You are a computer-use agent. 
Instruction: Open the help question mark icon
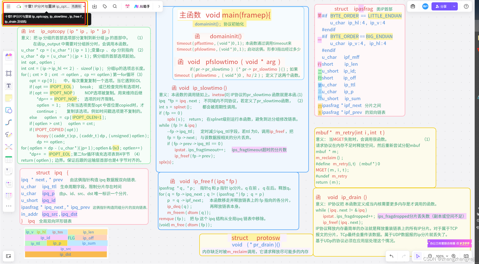[x=466, y=6]
